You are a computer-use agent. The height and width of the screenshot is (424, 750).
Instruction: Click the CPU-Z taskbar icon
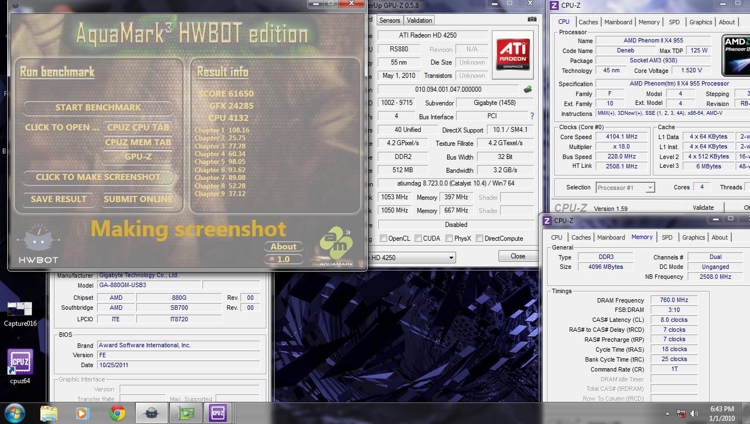[x=218, y=413]
